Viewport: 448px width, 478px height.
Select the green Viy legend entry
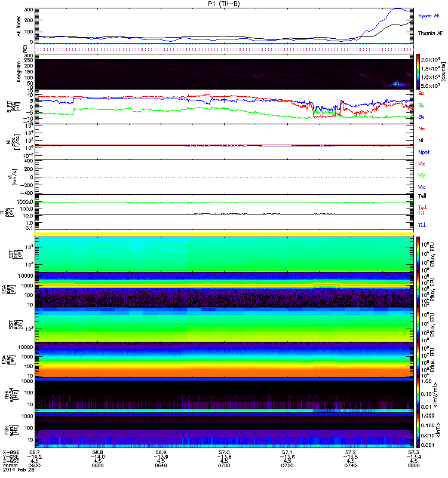[x=421, y=176]
